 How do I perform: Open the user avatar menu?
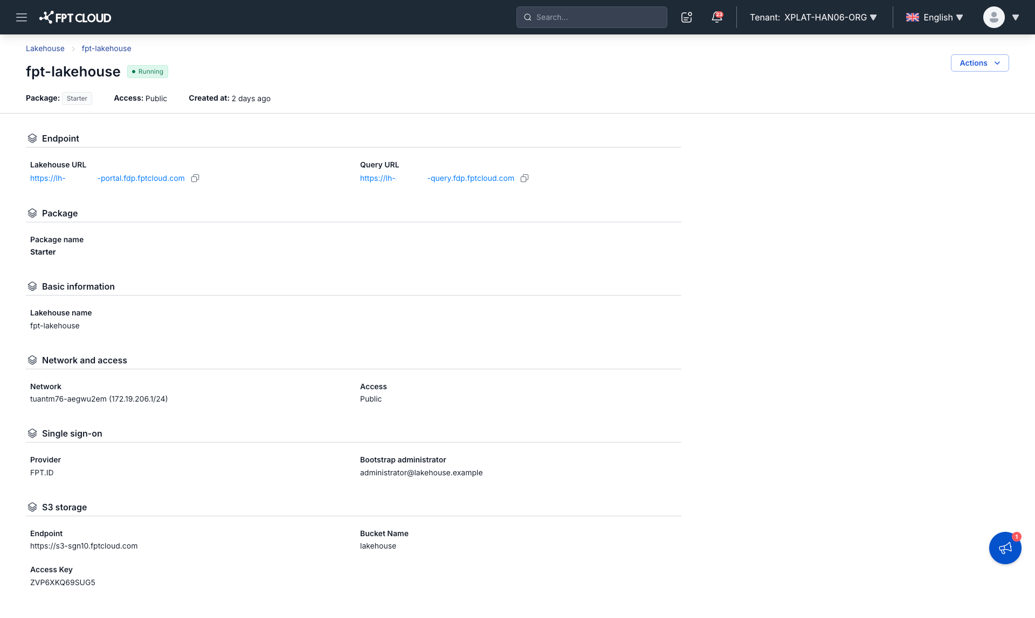click(x=994, y=17)
